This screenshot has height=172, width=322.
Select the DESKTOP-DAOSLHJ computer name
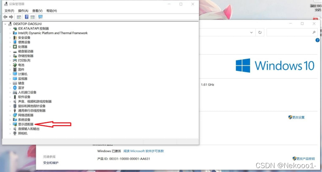tap(28, 24)
